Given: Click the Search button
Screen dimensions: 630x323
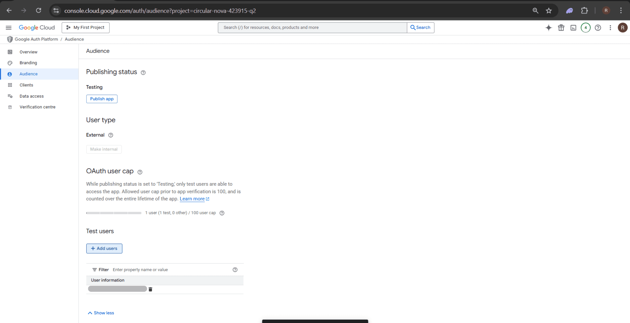Looking at the screenshot, I should coord(421,28).
